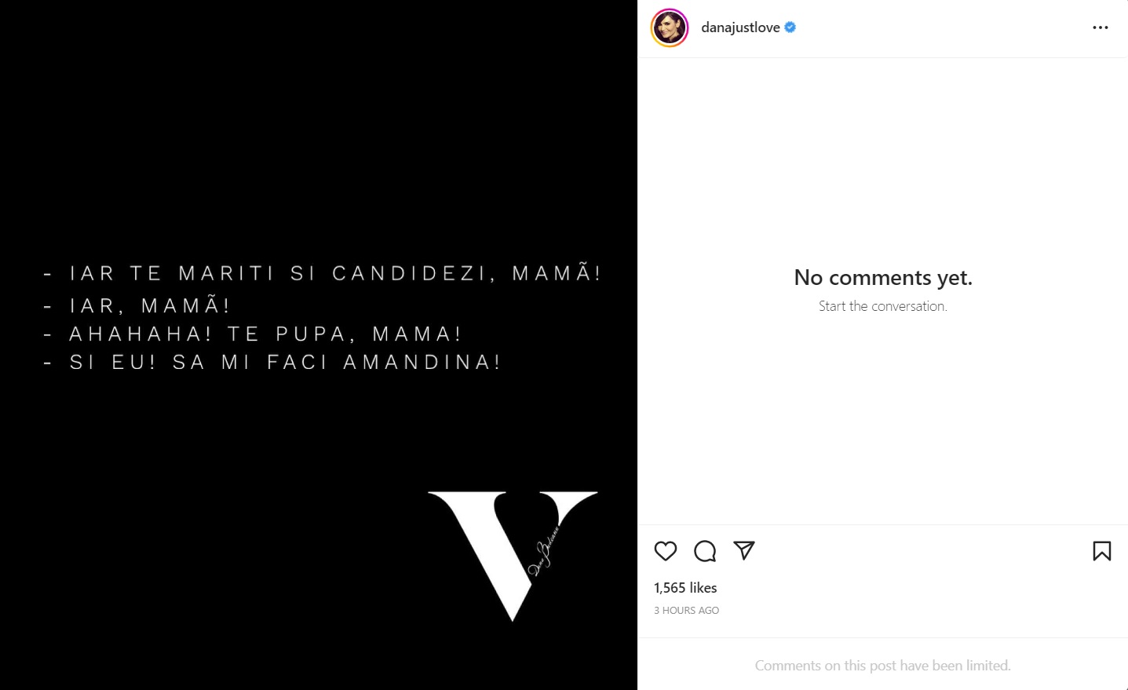Click the '3 HOURS AGO' timestamp
The width and height of the screenshot is (1128, 690).
pyautogui.click(x=686, y=610)
